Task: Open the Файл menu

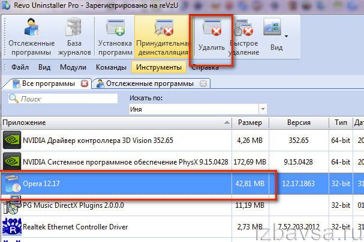Action: point(20,67)
